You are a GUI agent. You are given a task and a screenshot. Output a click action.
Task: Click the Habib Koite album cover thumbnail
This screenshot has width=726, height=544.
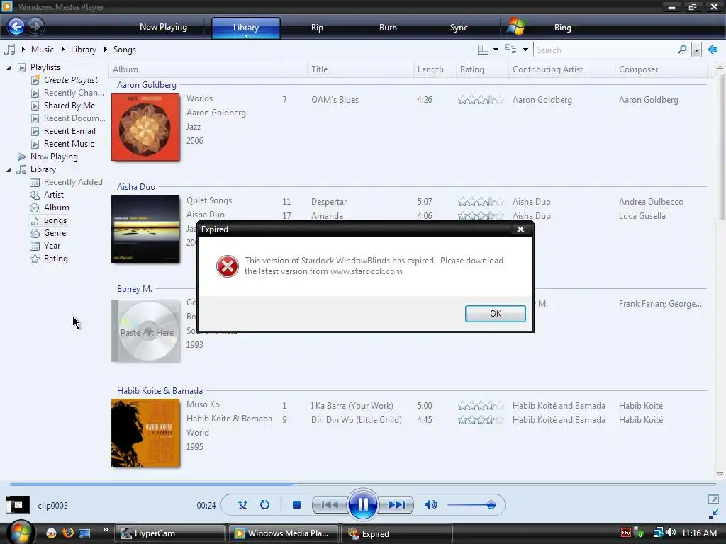(145, 433)
